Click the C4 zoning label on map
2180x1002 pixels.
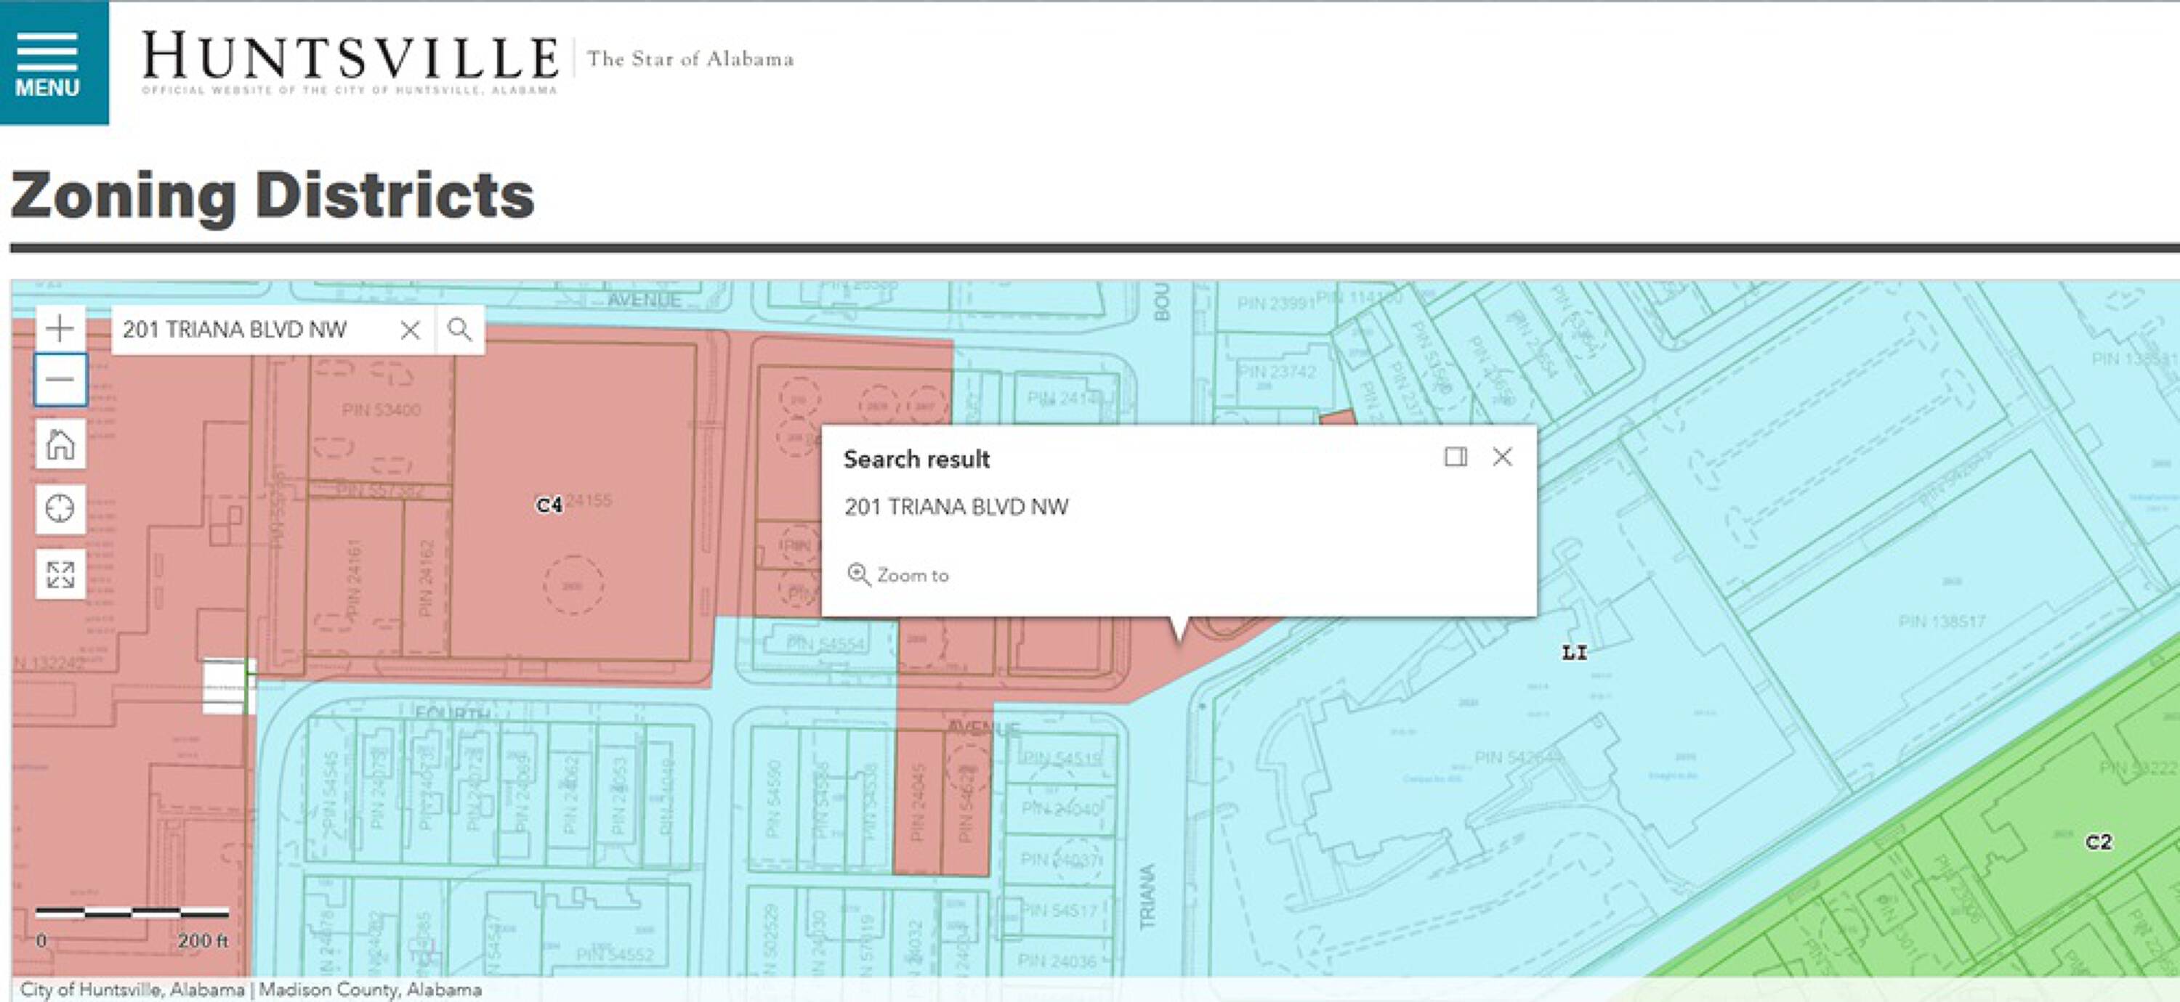(549, 505)
